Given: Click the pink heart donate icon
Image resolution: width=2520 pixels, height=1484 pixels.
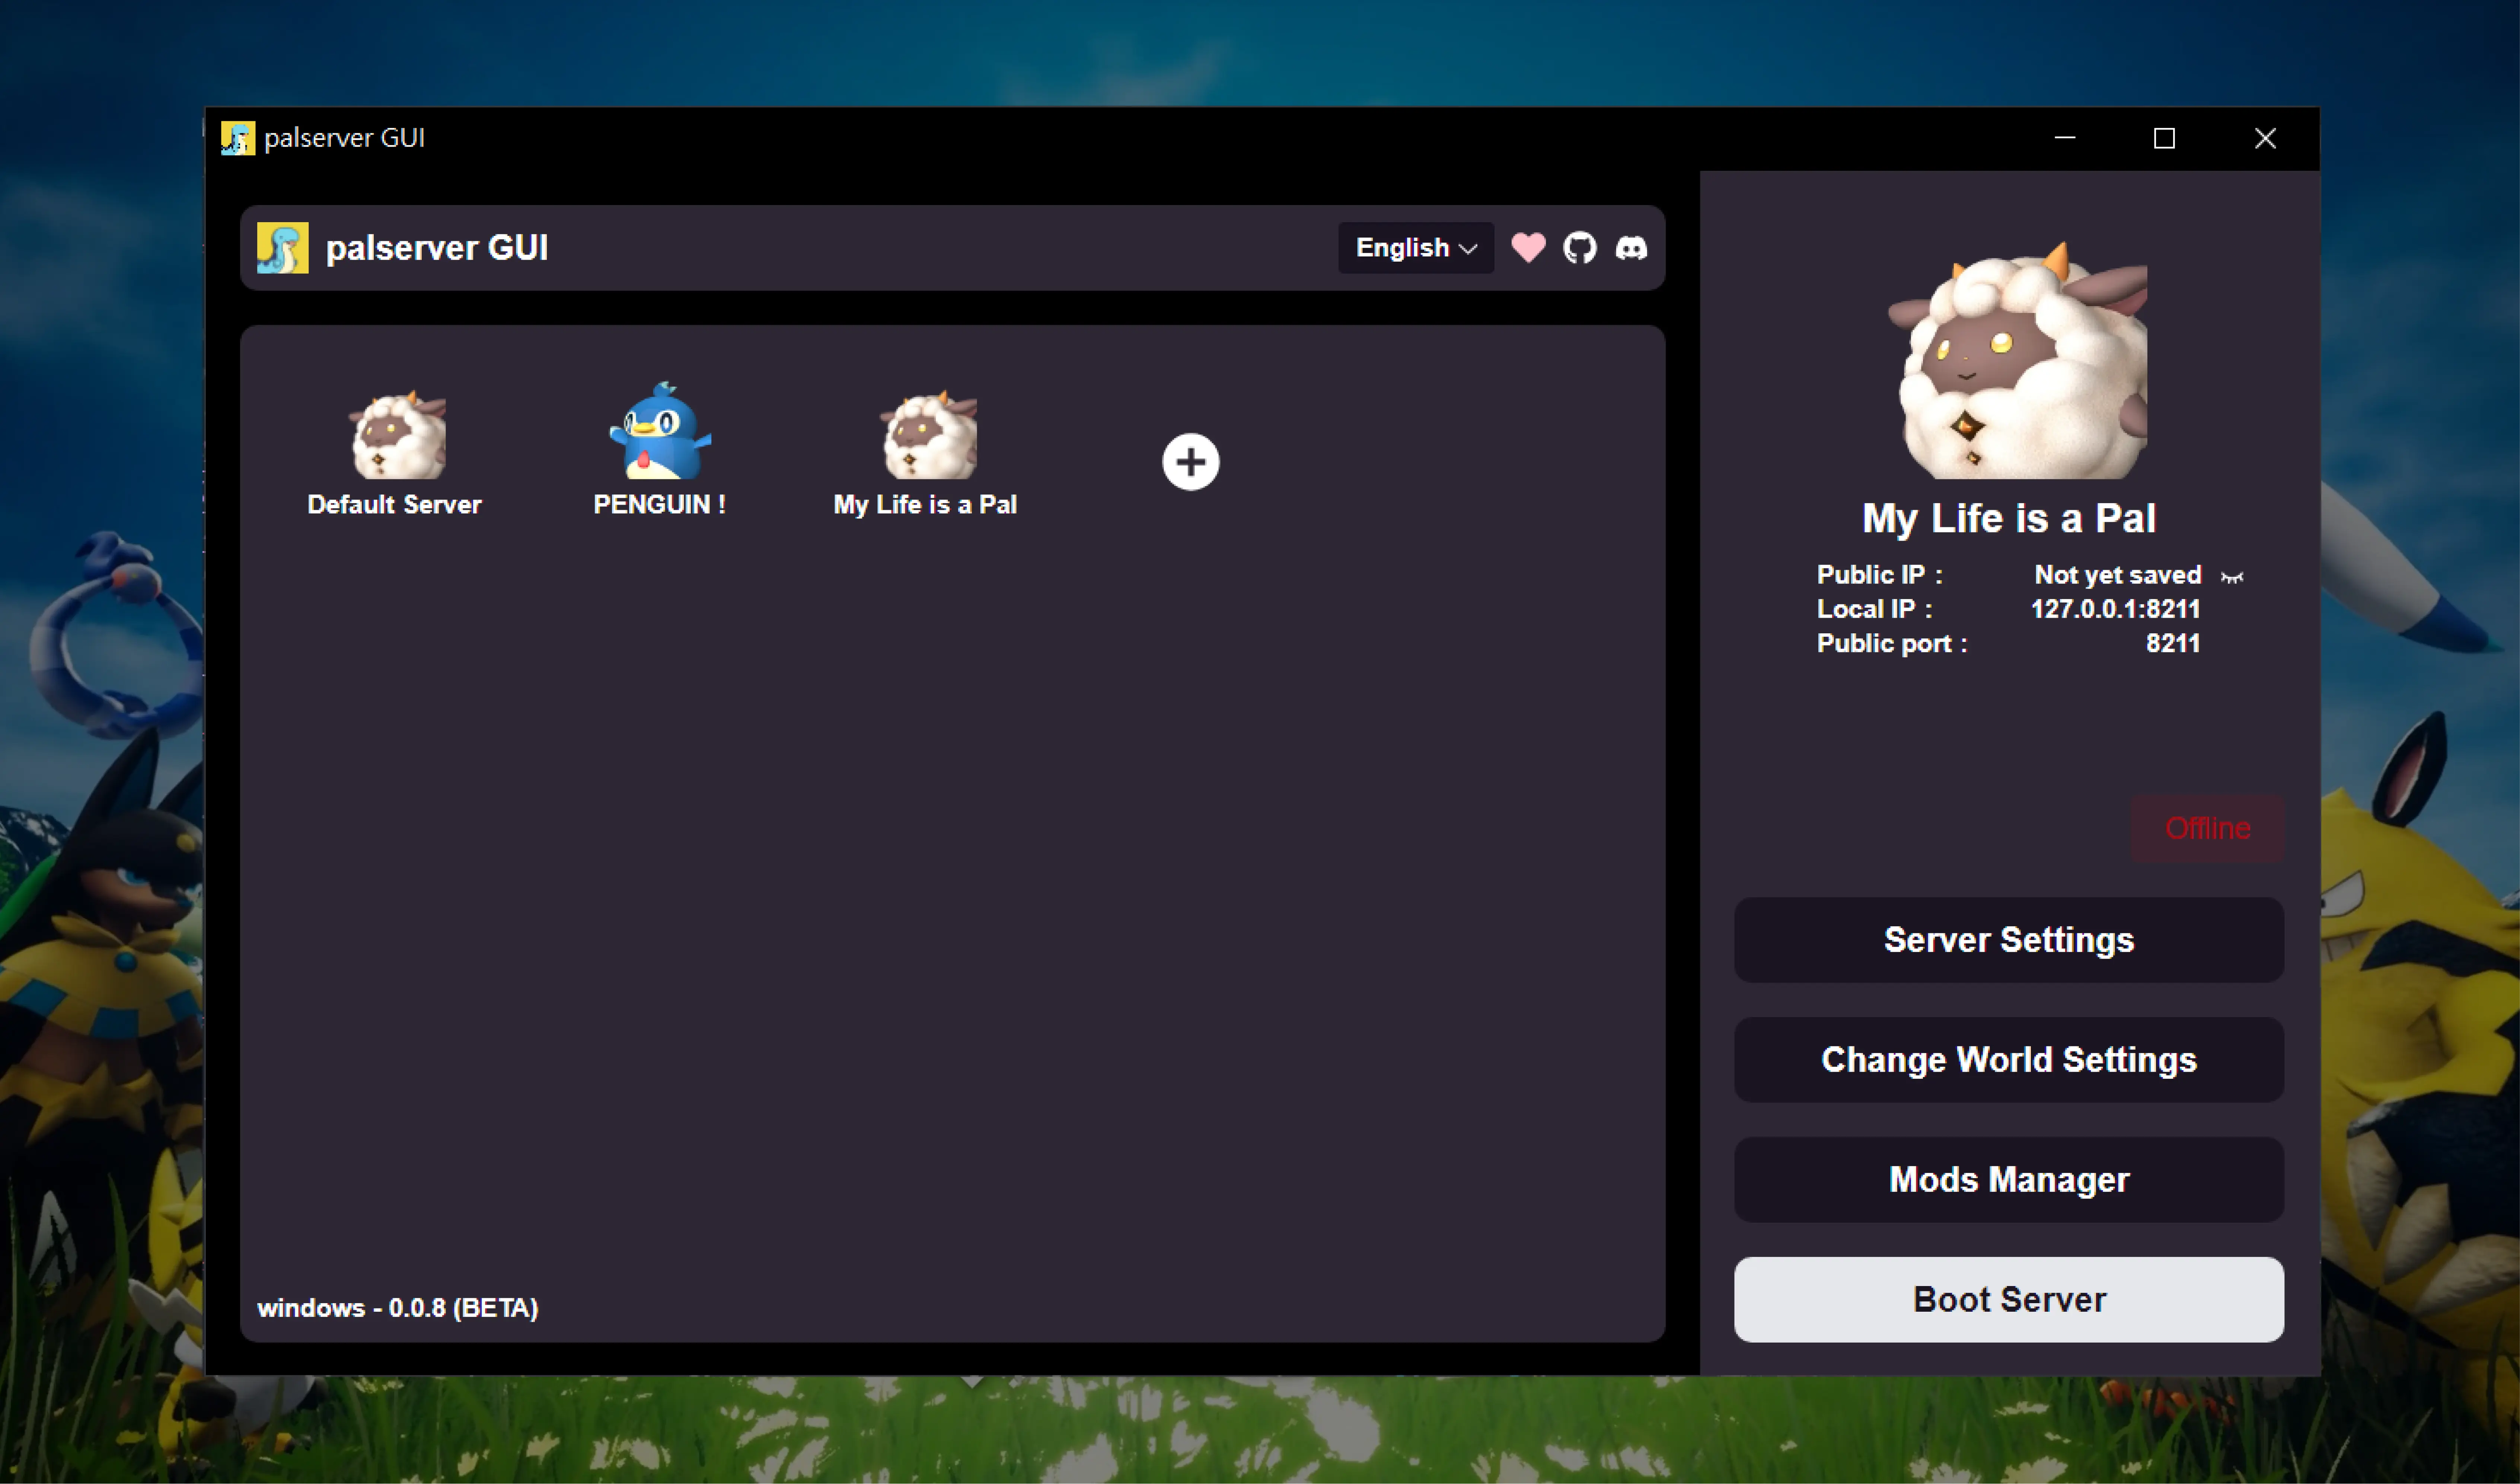Looking at the screenshot, I should coord(1528,247).
